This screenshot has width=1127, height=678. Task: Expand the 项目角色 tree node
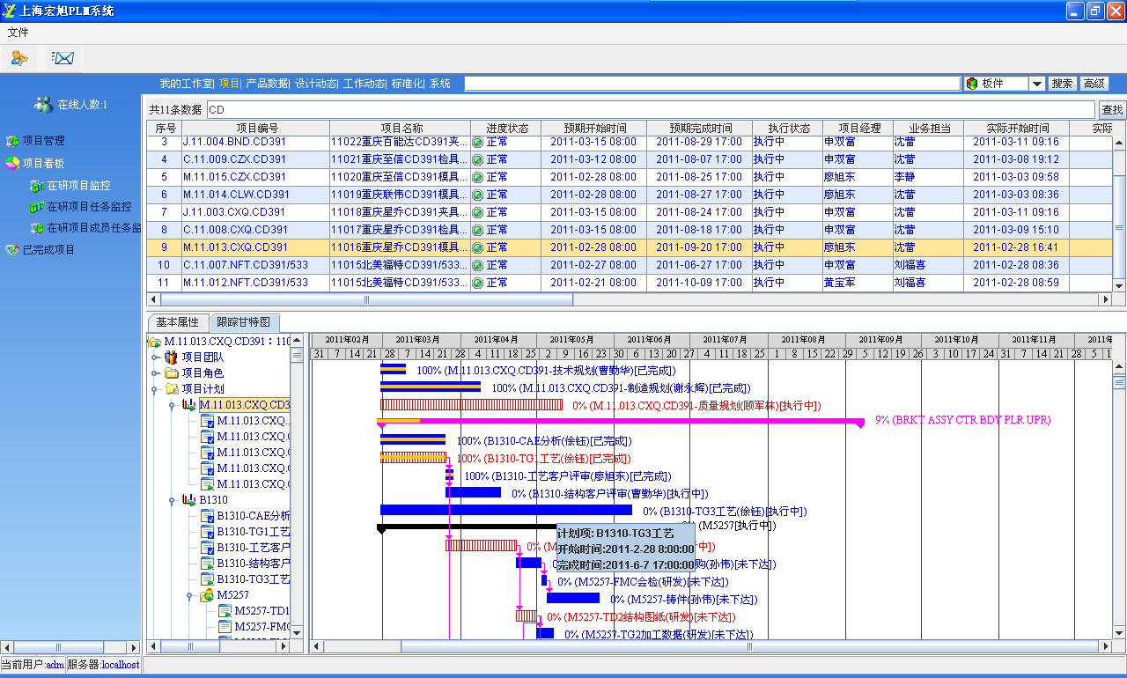[156, 373]
